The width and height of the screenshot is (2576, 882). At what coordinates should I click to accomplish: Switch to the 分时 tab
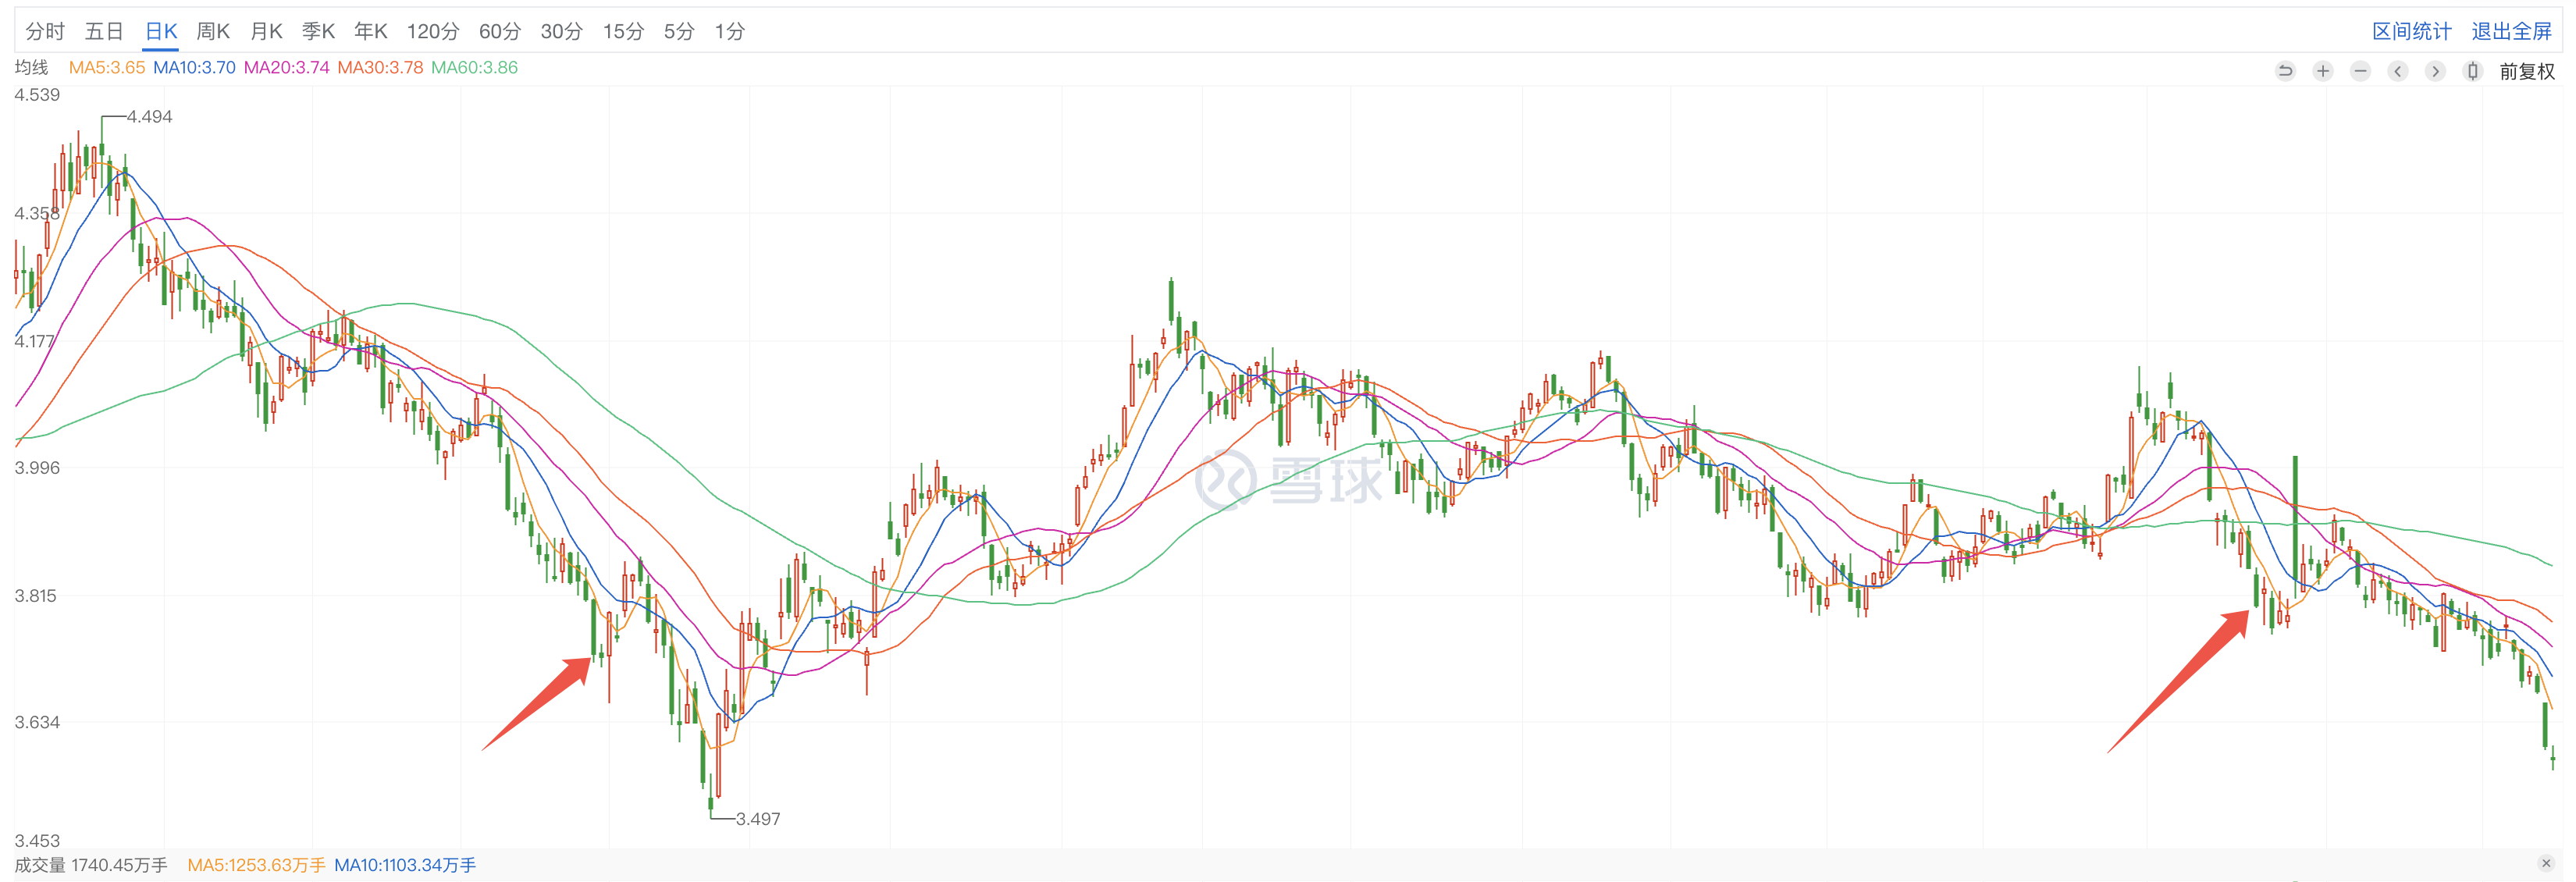coord(45,31)
